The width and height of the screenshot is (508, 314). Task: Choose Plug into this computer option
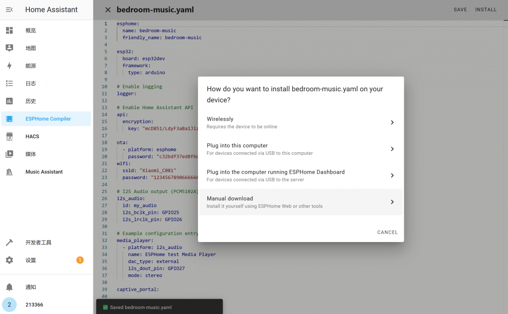point(301,149)
